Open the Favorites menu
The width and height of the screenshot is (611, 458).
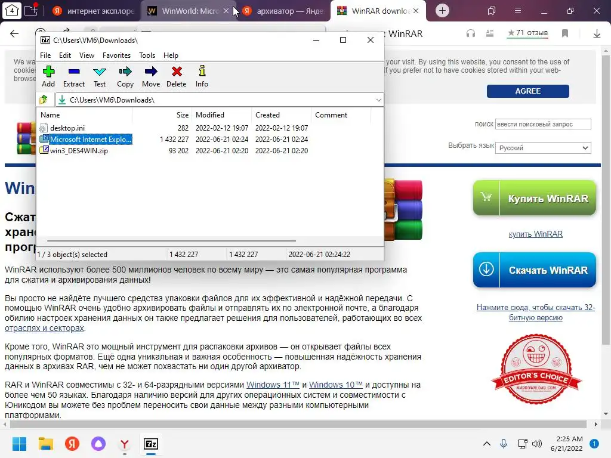click(x=116, y=55)
